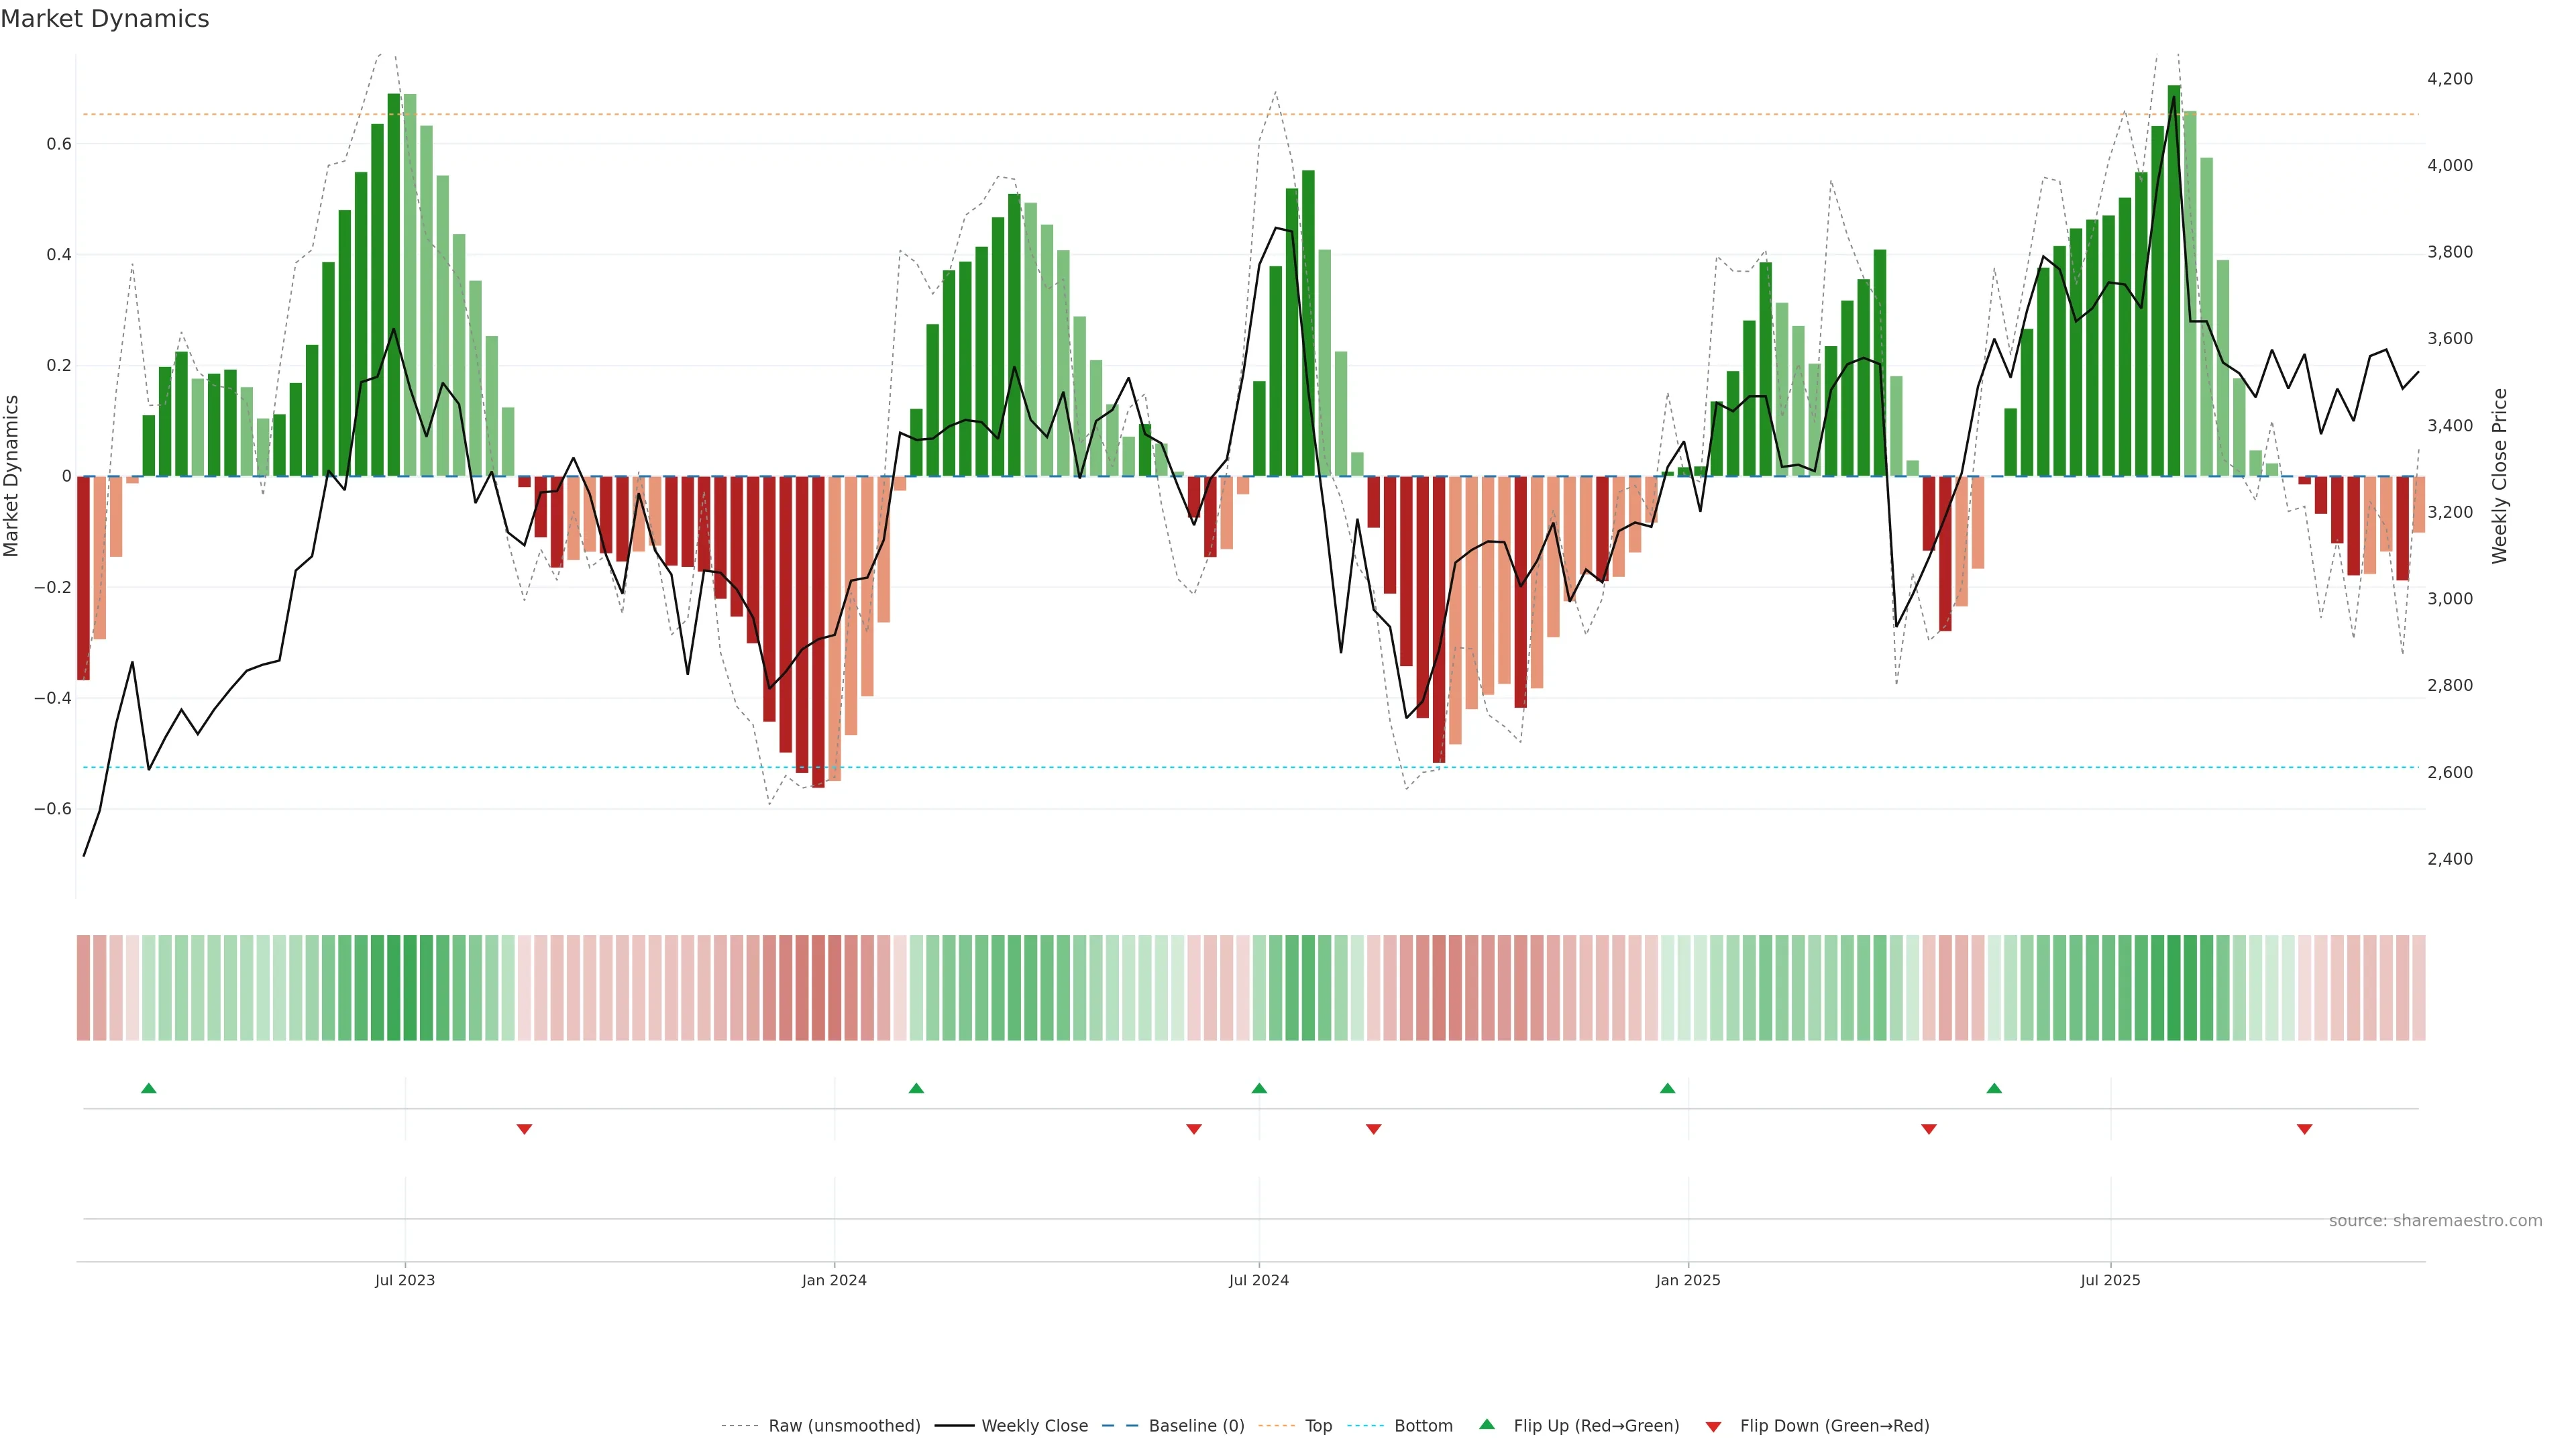
Task: Click the red flip-down marker after Jul 2024
Action: pyautogui.click(x=1373, y=1129)
